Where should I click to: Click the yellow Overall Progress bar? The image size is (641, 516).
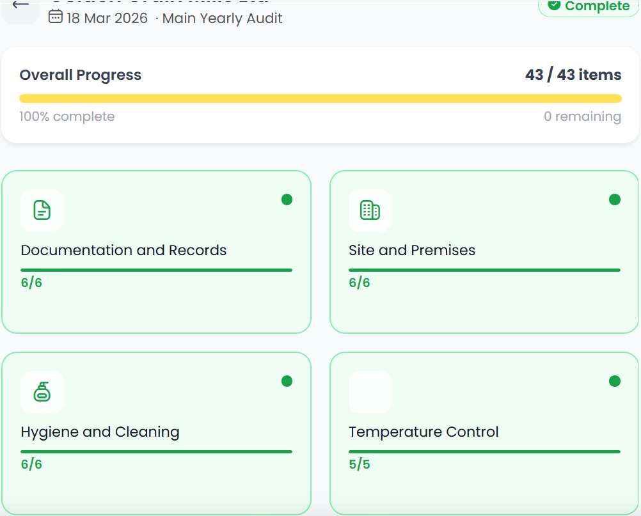[x=320, y=98]
